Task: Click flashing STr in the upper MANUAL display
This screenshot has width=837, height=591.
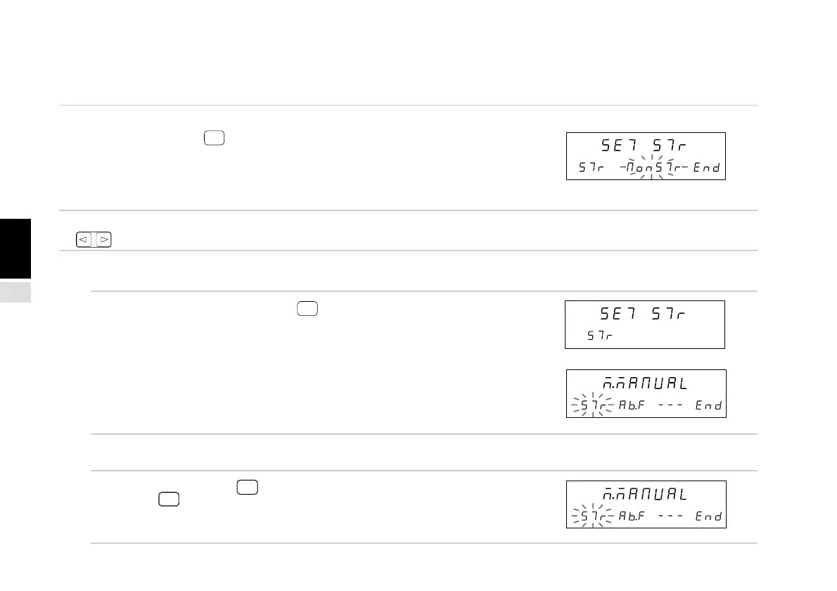Action: tap(593, 405)
